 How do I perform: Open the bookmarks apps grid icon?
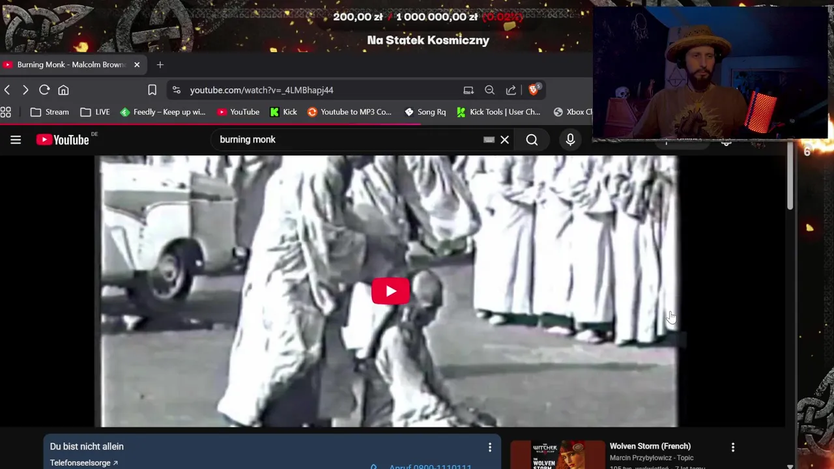tap(5, 112)
